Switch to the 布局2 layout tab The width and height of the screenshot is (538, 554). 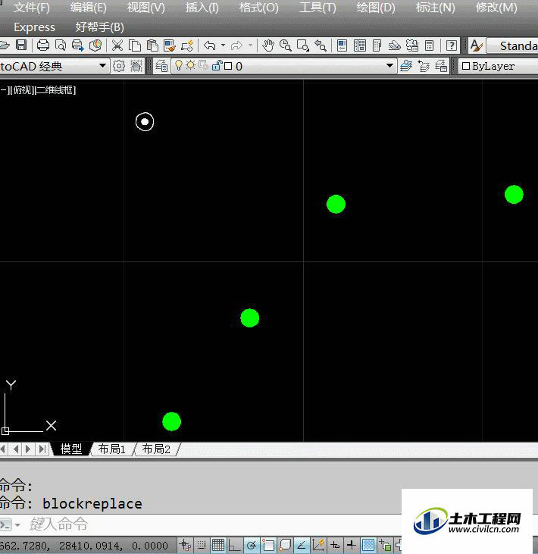pos(156,449)
